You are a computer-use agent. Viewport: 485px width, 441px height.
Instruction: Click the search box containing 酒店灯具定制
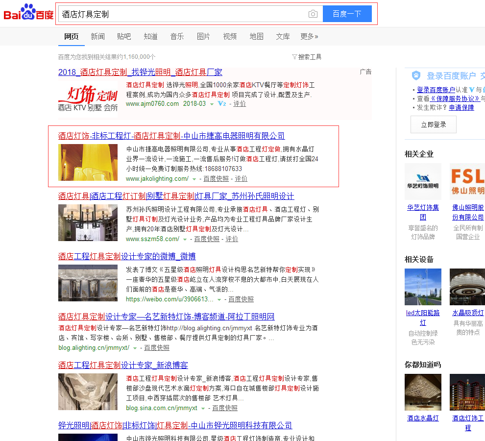point(181,14)
